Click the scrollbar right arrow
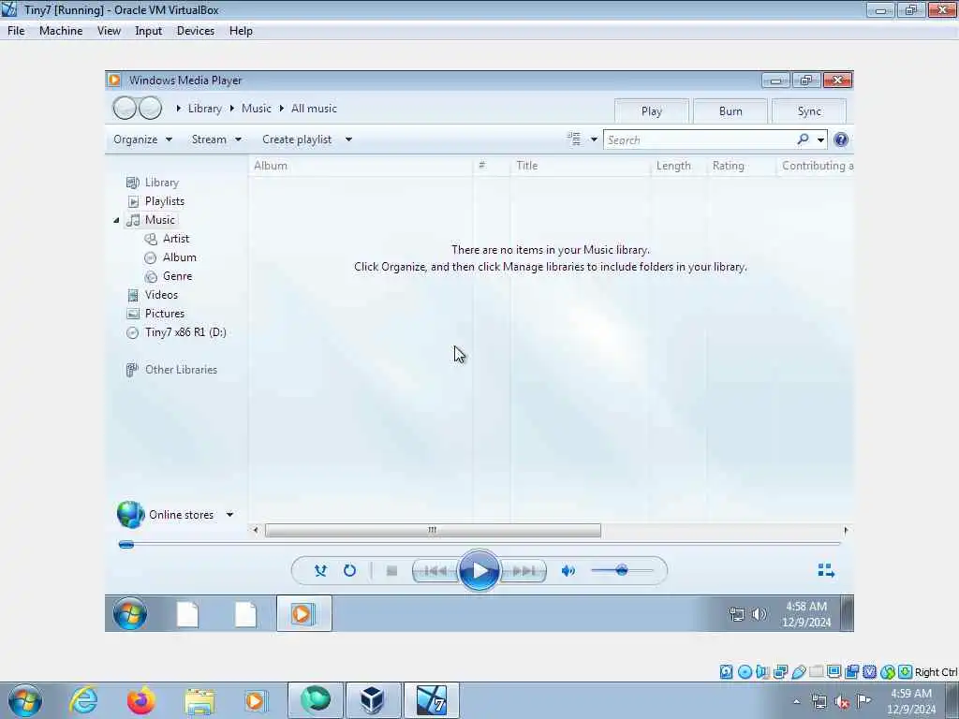This screenshot has height=719, width=959. point(846,530)
